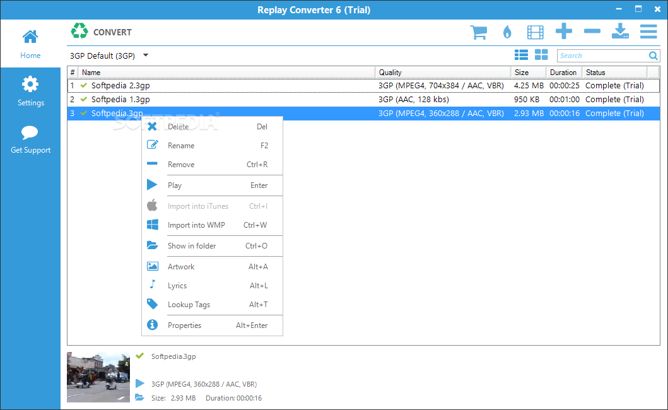The height and width of the screenshot is (410, 668).
Task: Remove files with the minus toolbar icon
Action: point(592,31)
